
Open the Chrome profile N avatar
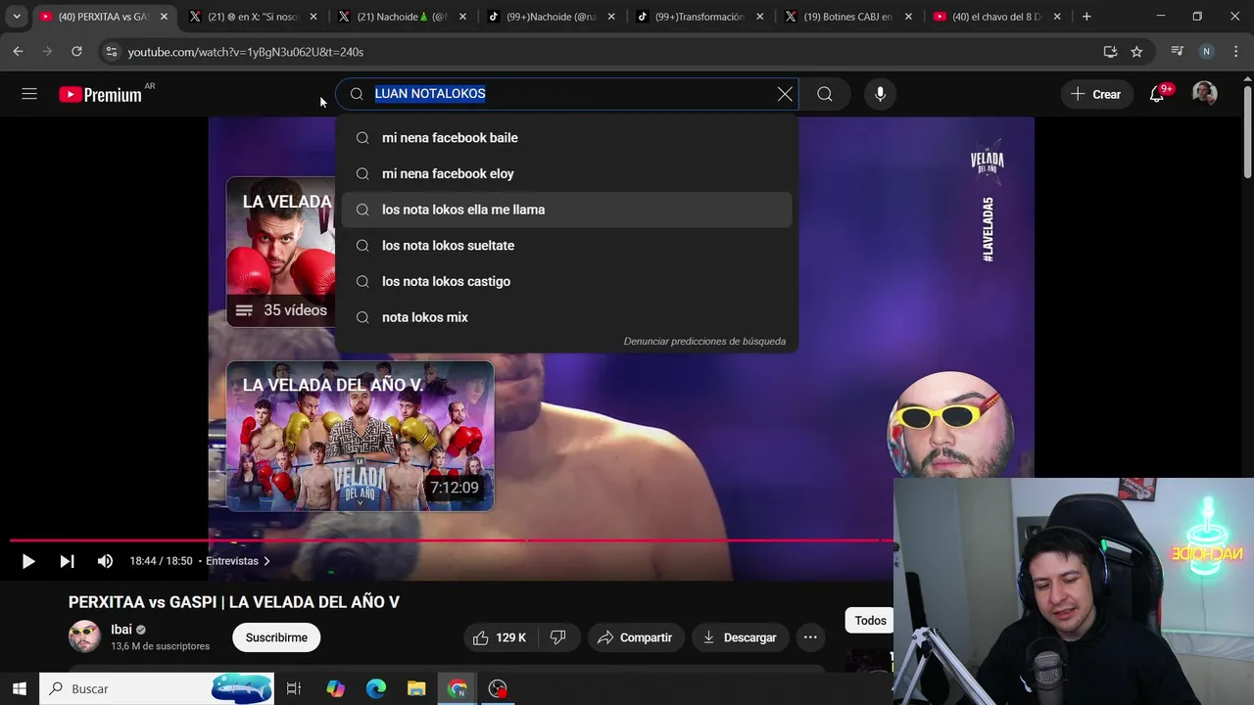click(x=1206, y=52)
